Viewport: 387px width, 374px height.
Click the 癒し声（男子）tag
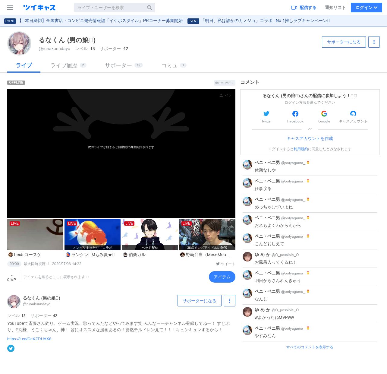click(225, 83)
